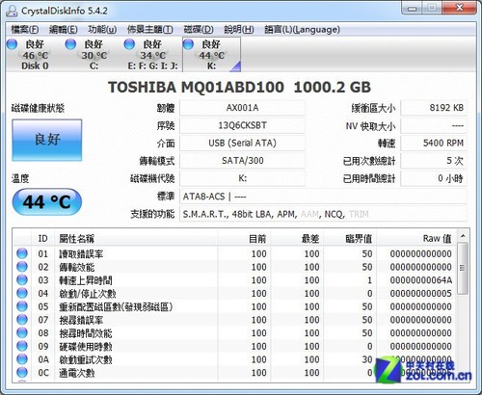Screen dimensions: 482x395
Task: Click the Raw 值 column header
Action: pyautogui.click(x=416, y=238)
